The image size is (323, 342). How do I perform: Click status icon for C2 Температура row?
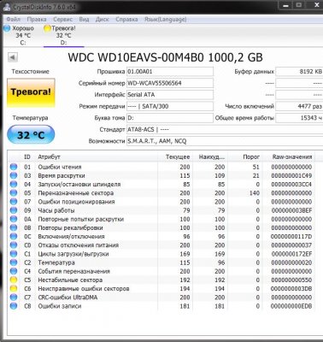(x=14, y=262)
